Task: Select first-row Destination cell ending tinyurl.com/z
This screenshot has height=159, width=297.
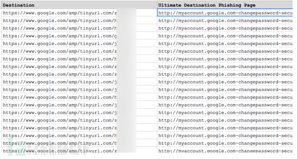Action: click(x=79, y=13)
